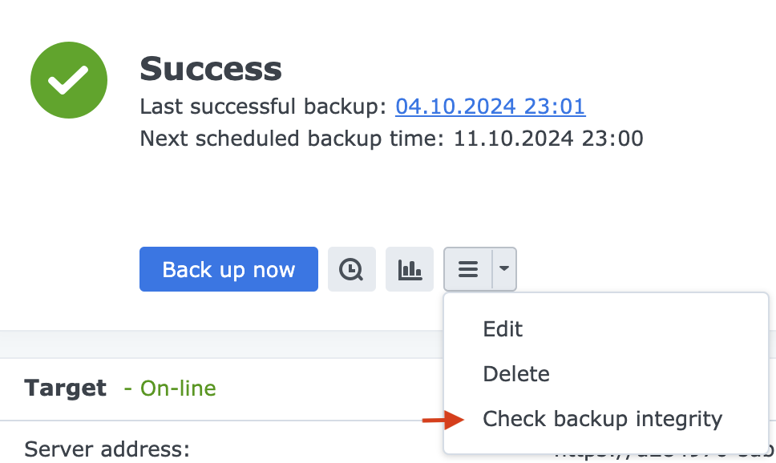Click the Back up now button
The width and height of the screenshot is (776, 463).
[x=228, y=269]
